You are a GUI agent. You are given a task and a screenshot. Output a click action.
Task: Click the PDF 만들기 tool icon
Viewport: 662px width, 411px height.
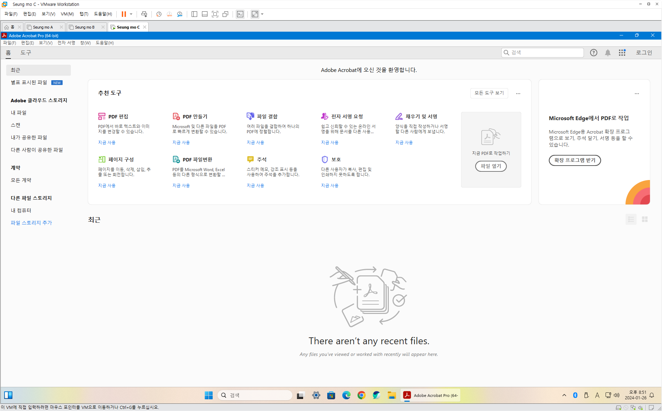point(176,116)
